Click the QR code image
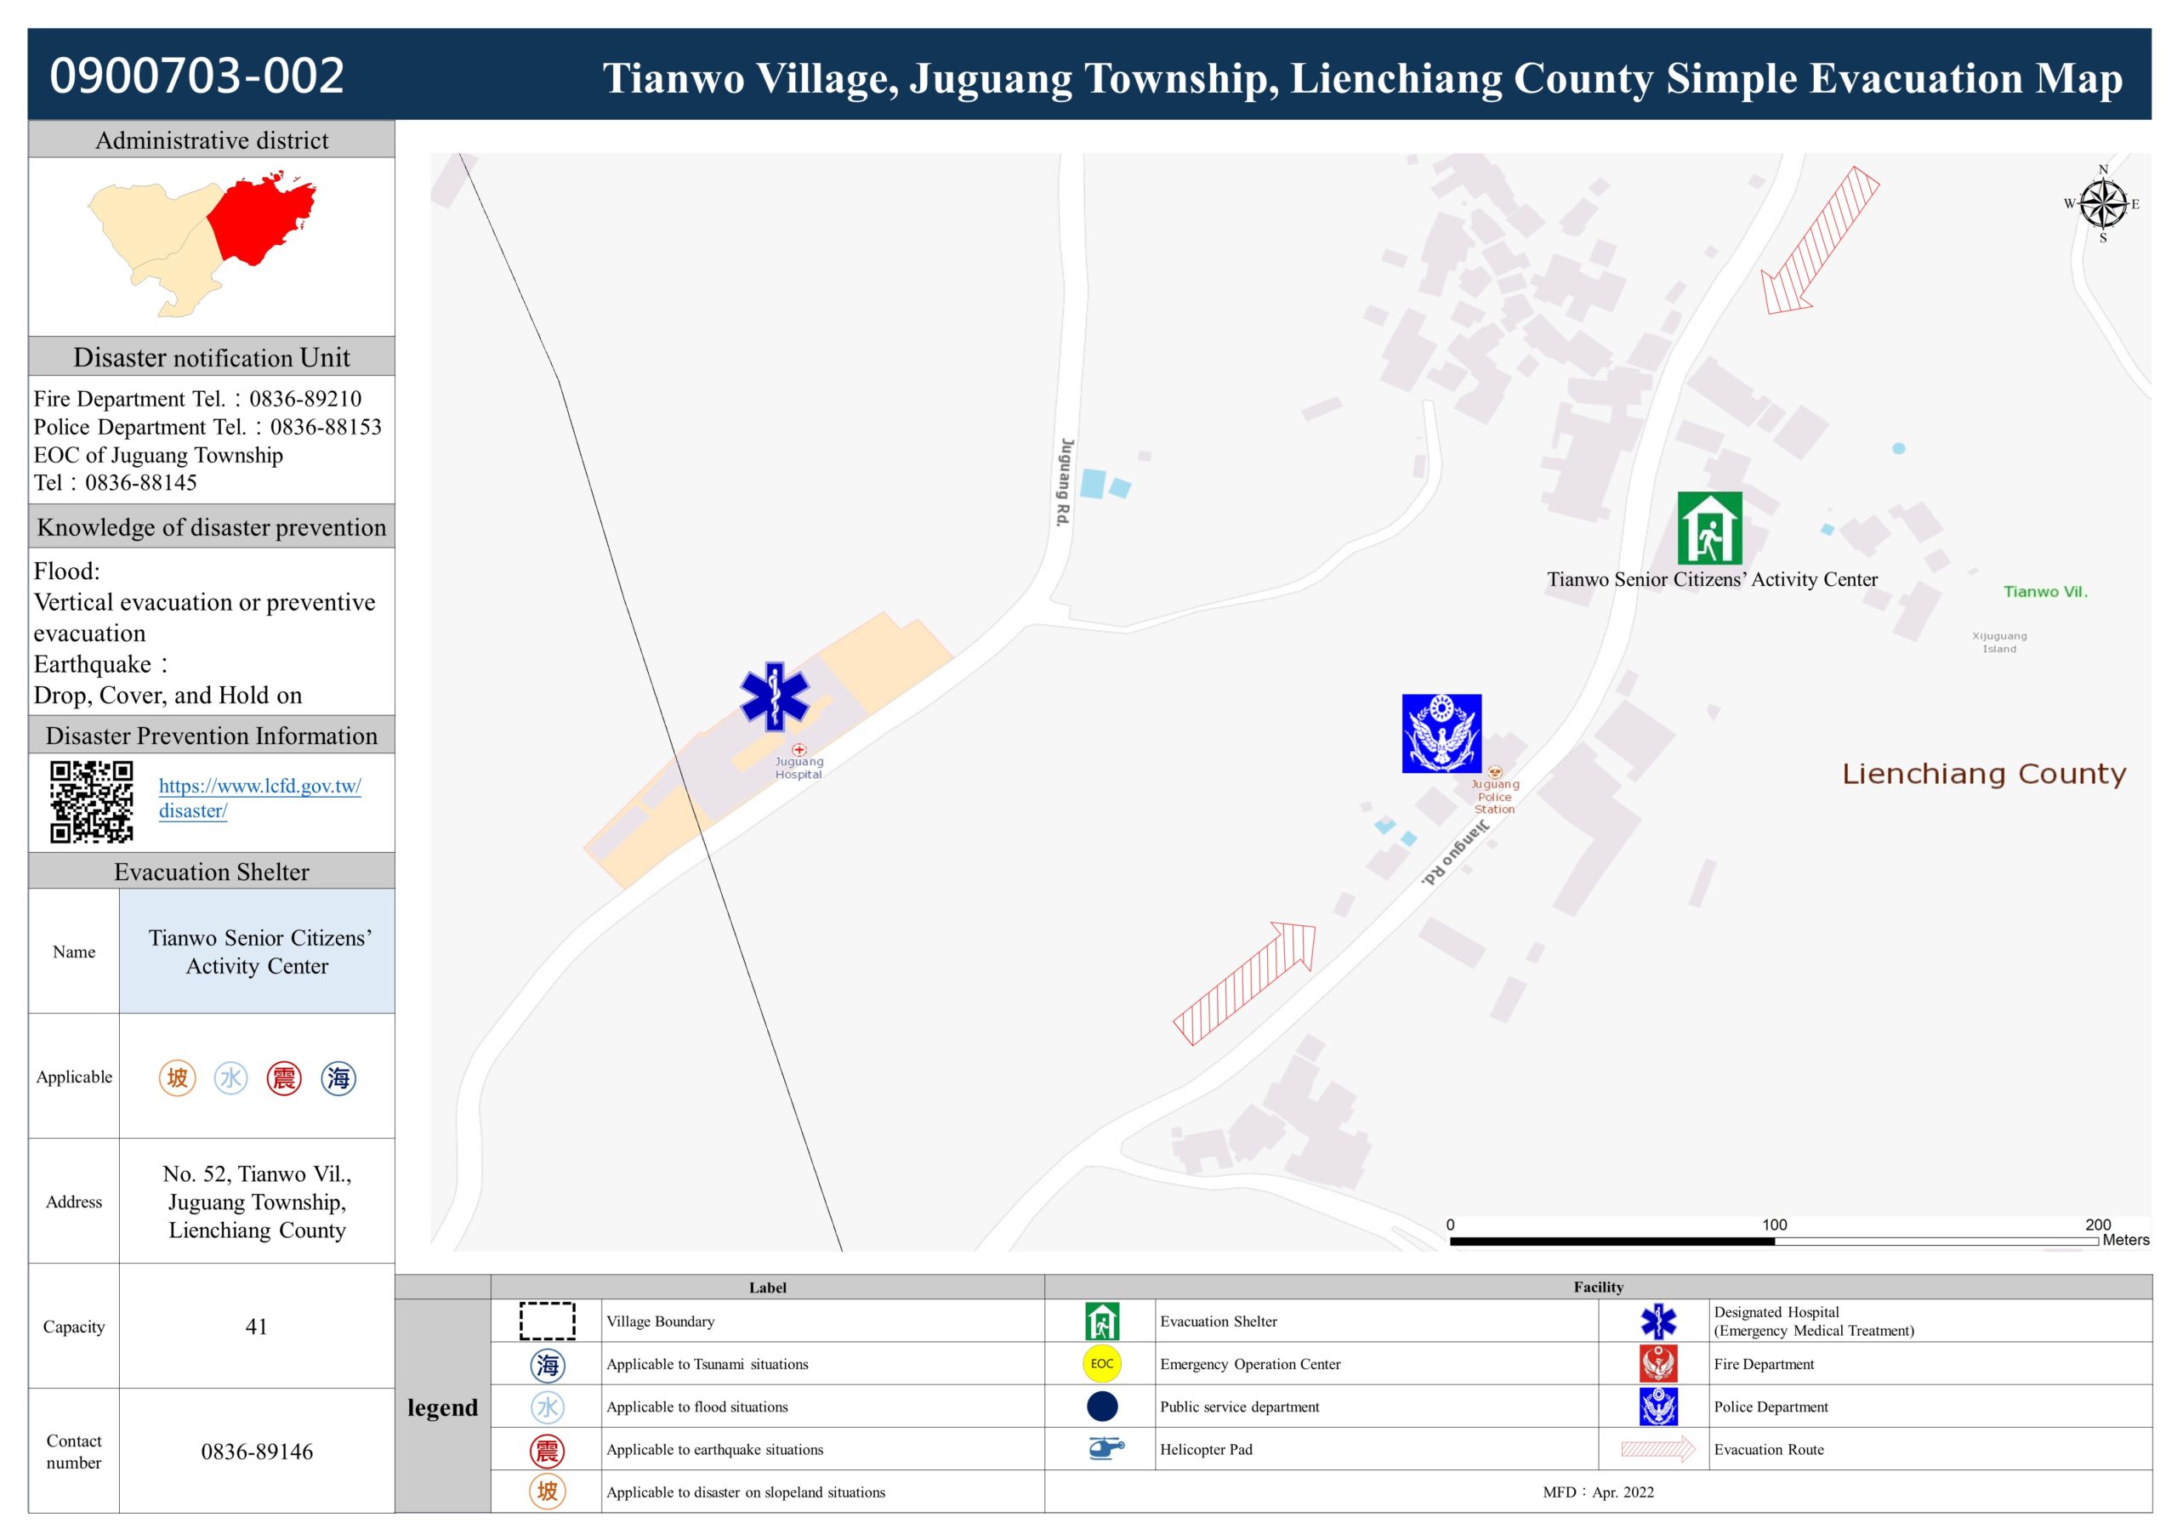The width and height of the screenshot is (2177, 1540). click(x=91, y=801)
